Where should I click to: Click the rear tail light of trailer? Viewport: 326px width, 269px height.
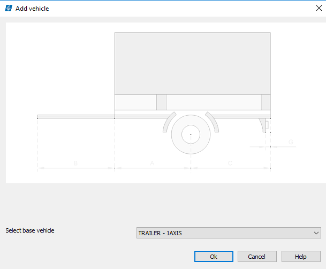pos(266,125)
